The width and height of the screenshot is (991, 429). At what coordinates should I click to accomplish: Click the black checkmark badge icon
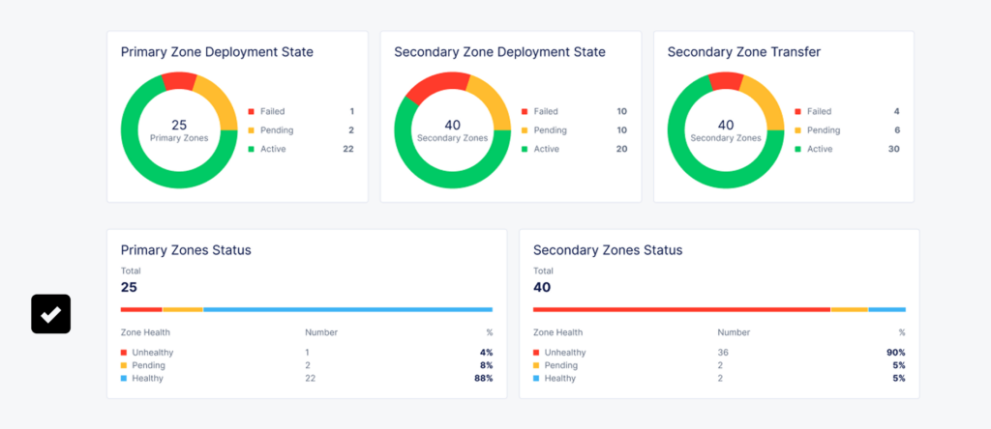tap(50, 314)
